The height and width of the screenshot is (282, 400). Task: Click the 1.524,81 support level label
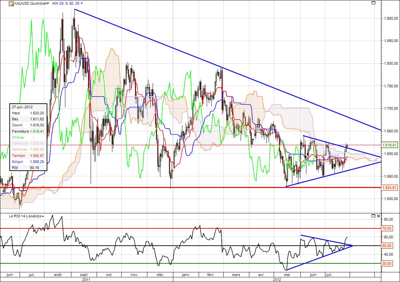[x=389, y=187]
